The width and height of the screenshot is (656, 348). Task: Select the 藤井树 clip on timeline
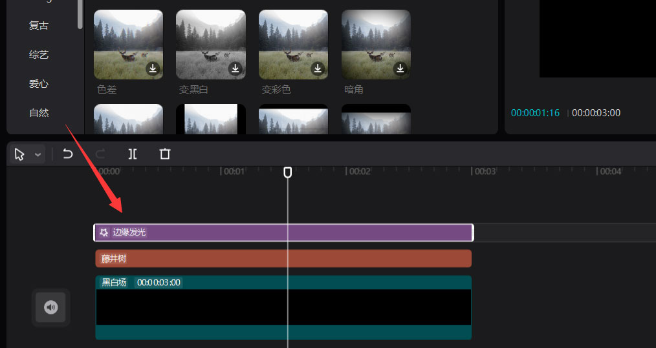(x=283, y=259)
